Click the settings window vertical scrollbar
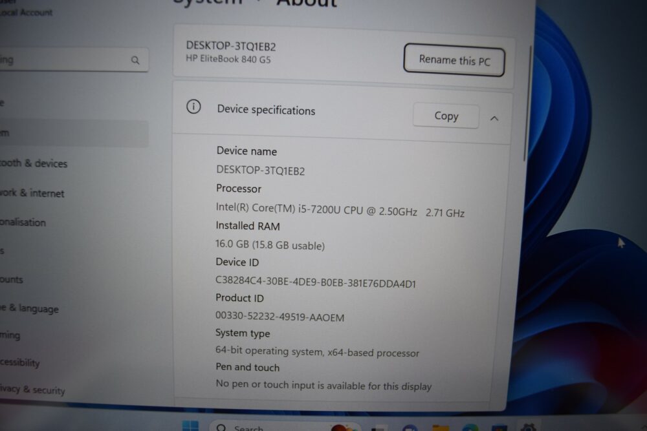This screenshot has width=647, height=431. point(527,103)
